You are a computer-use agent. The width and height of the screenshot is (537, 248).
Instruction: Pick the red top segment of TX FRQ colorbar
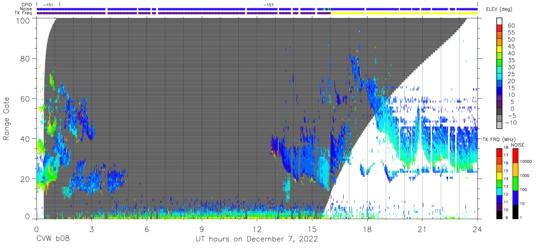[x=500, y=152]
